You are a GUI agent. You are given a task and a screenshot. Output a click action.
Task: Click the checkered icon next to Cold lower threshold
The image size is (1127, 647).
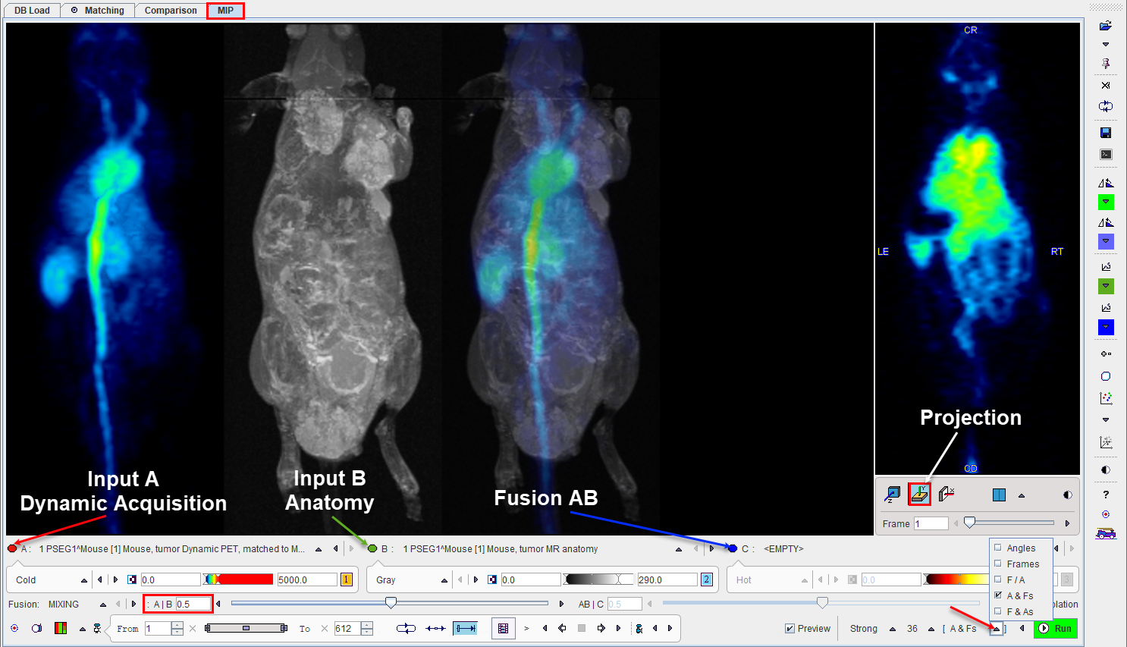coord(132,579)
